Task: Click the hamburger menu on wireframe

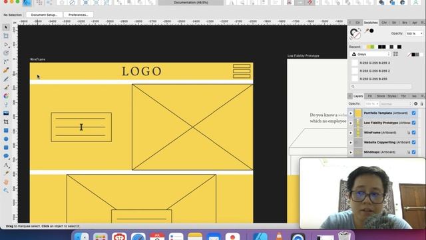Action: 242,71
